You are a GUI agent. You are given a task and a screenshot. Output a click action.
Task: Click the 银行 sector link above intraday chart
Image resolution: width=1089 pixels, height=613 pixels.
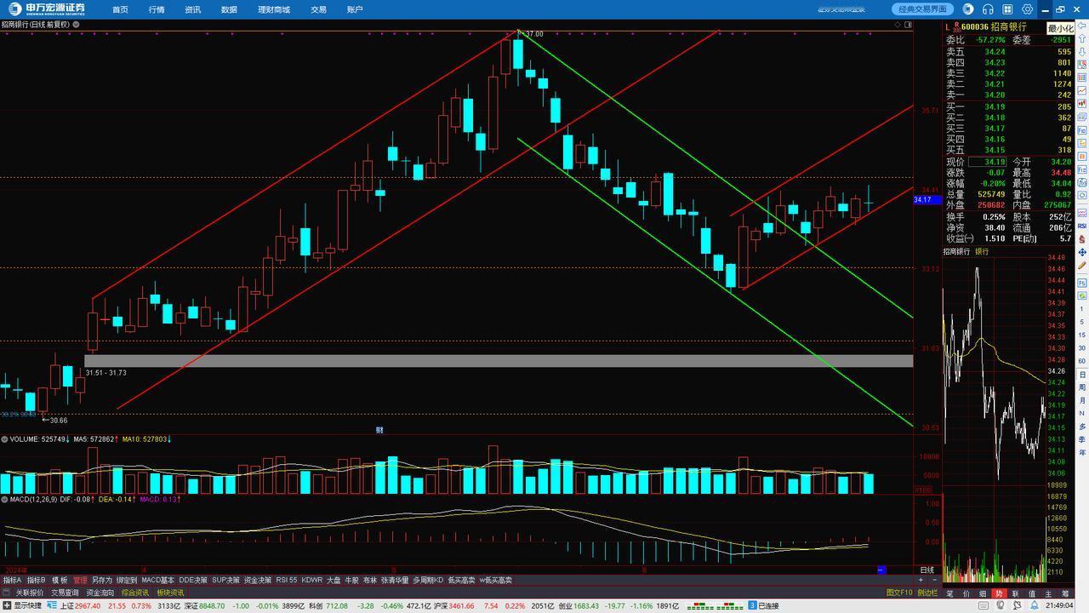982,252
